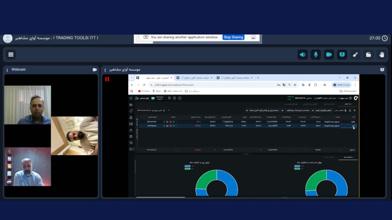Pause the shared screen stream

[107, 79]
